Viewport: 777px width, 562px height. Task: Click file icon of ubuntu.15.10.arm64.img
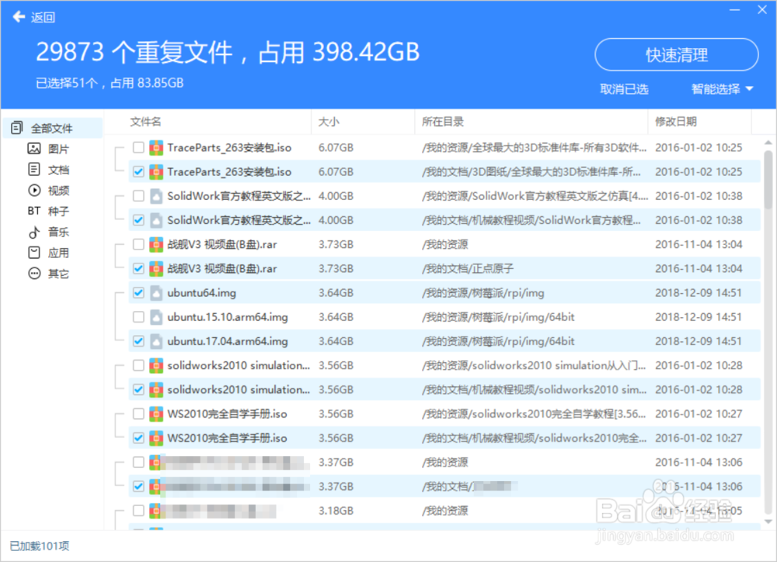click(x=156, y=317)
